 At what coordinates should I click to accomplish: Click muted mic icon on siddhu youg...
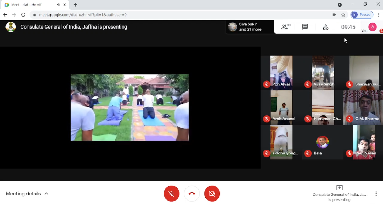267,153
